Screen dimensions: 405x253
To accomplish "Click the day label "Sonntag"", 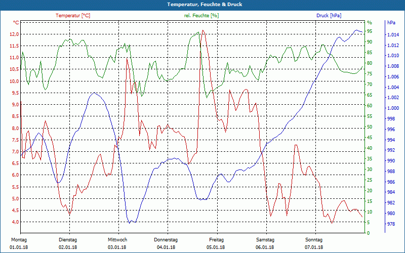I will tap(314, 239).
